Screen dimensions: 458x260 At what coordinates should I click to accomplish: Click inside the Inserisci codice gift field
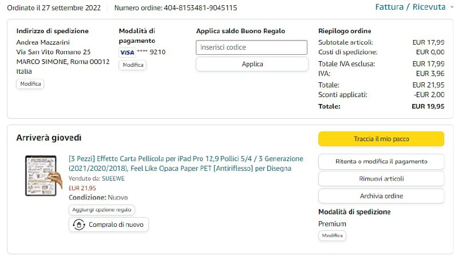pyautogui.click(x=251, y=47)
